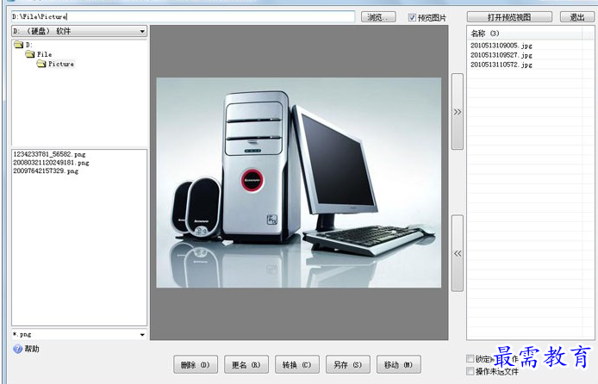Click the >> next image arrow
Image resolution: width=598 pixels, height=384 pixels.
coord(457,112)
